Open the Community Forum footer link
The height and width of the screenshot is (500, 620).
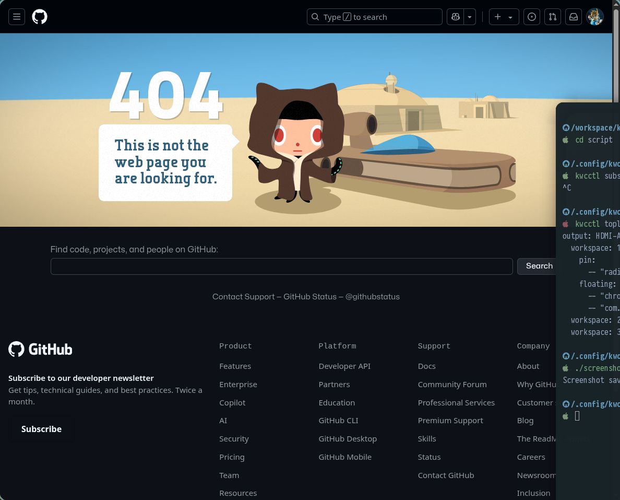pyautogui.click(x=452, y=385)
